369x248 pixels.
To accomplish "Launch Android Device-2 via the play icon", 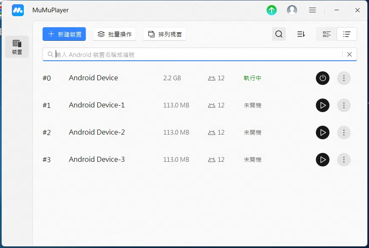I will pyautogui.click(x=323, y=132).
